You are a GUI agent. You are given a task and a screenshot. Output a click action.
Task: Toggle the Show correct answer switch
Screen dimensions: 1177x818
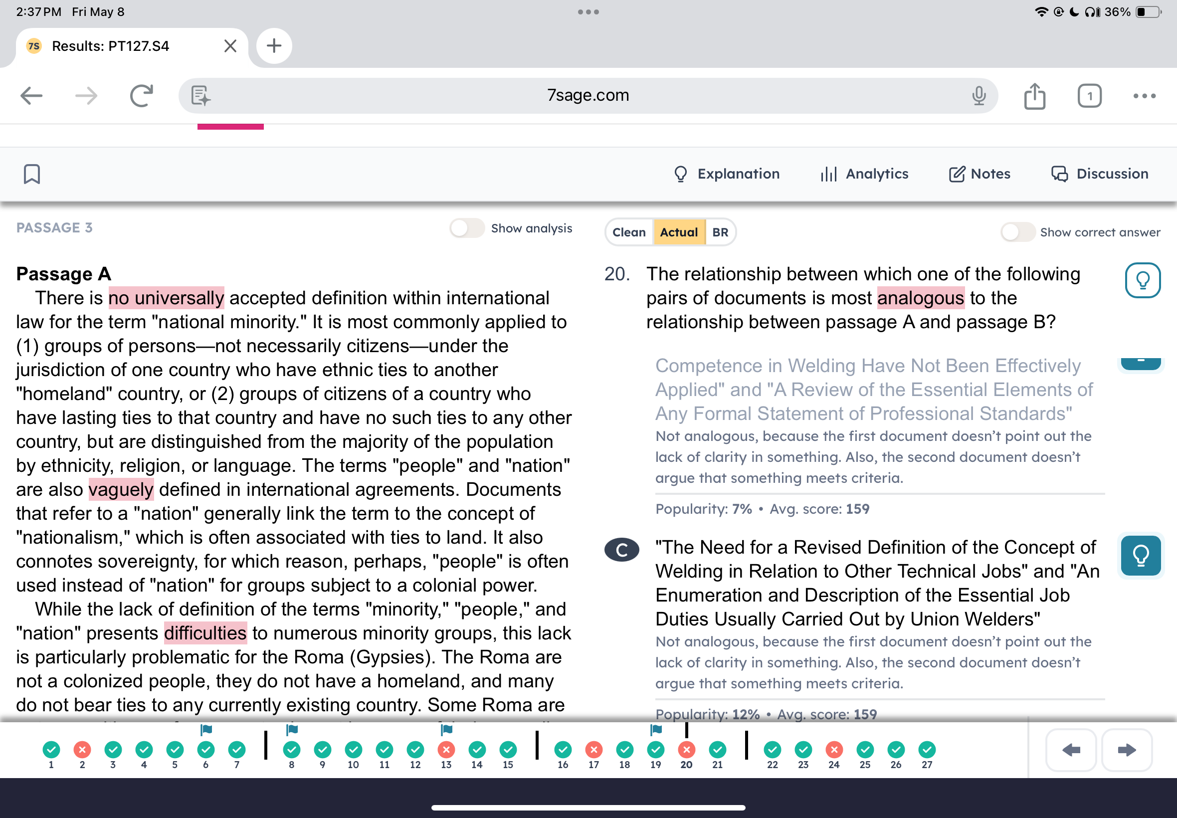(1018, 232)
